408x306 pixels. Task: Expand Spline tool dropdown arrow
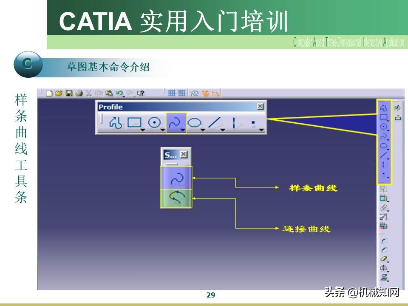[183, 130]
